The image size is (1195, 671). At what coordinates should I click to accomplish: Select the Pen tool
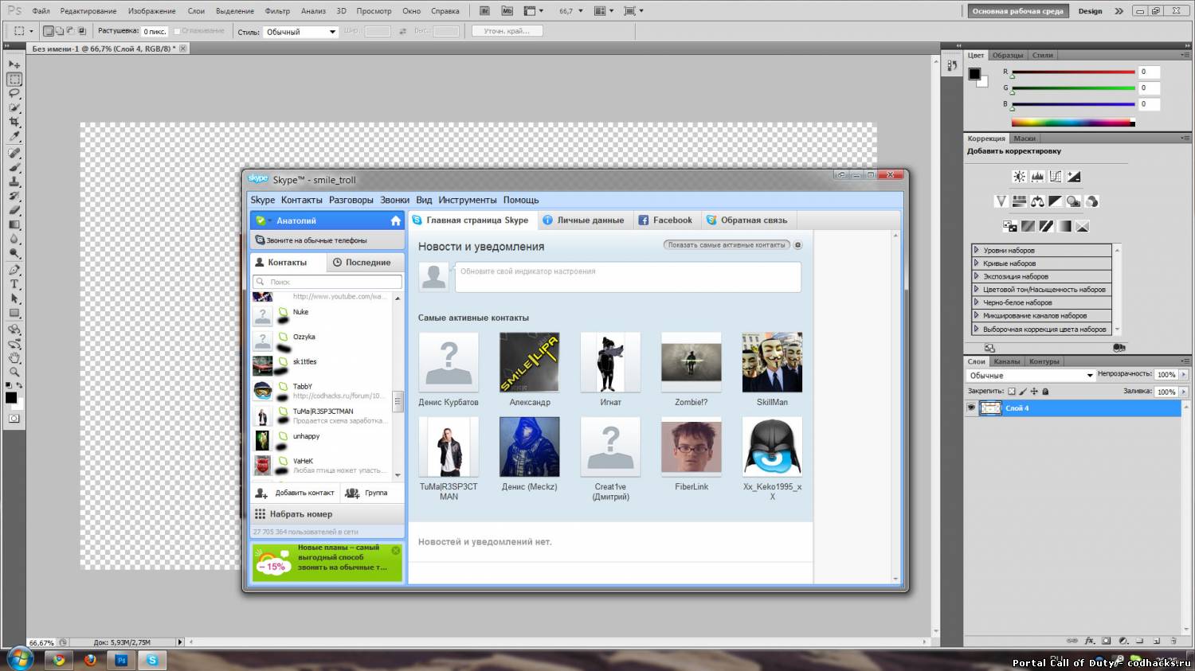coord(14,270)
